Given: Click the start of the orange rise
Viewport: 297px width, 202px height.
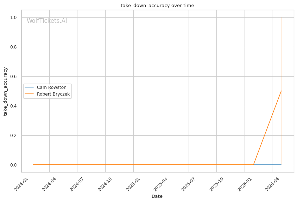Looking at the screenshot, I should (x=253, y=164).
